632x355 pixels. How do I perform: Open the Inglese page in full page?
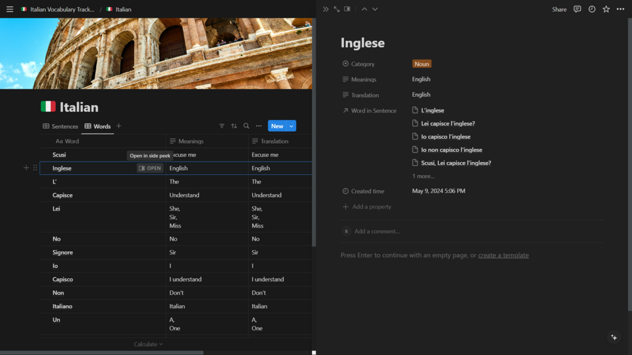click(x=336, y=9)
